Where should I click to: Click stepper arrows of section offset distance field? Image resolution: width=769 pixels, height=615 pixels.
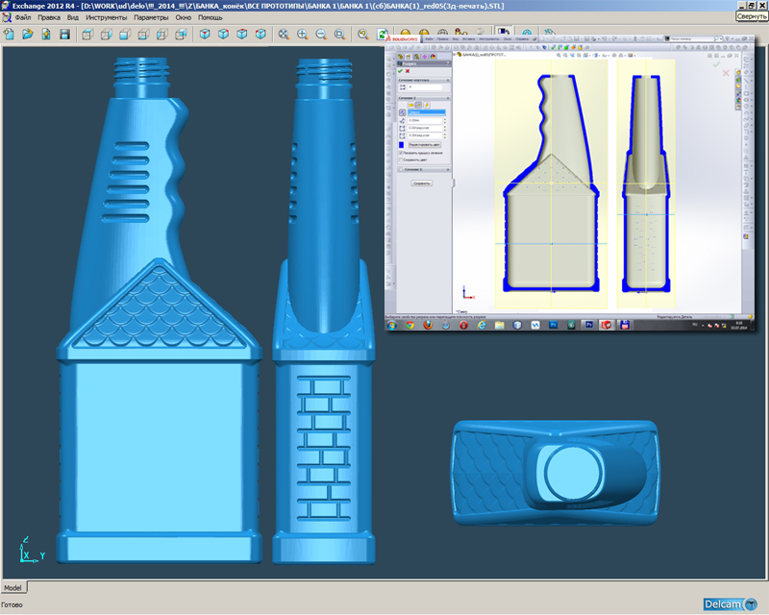pyautogui.click(x=445, y=121)
